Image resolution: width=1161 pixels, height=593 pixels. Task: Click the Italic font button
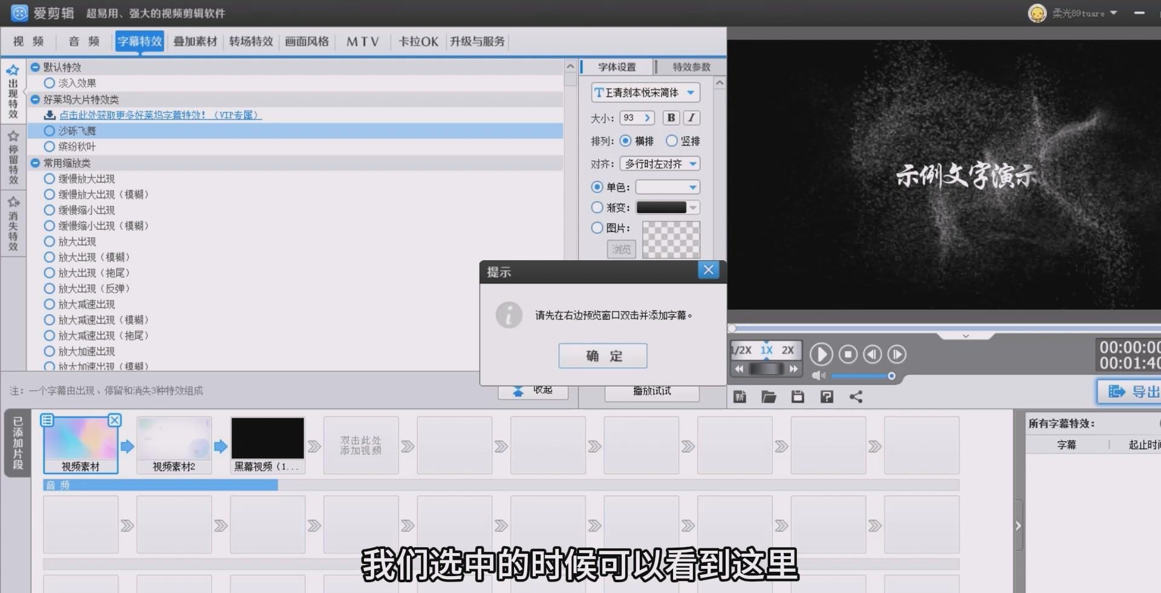tap(691, 118)
